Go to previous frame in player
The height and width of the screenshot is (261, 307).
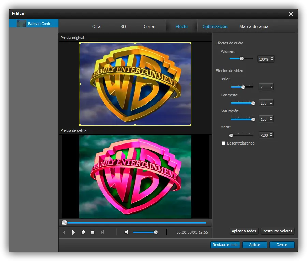pos(64,232)
